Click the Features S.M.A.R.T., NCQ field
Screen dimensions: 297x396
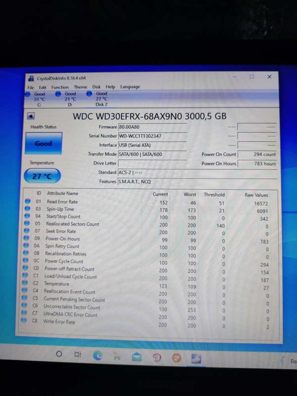point(198,182)
